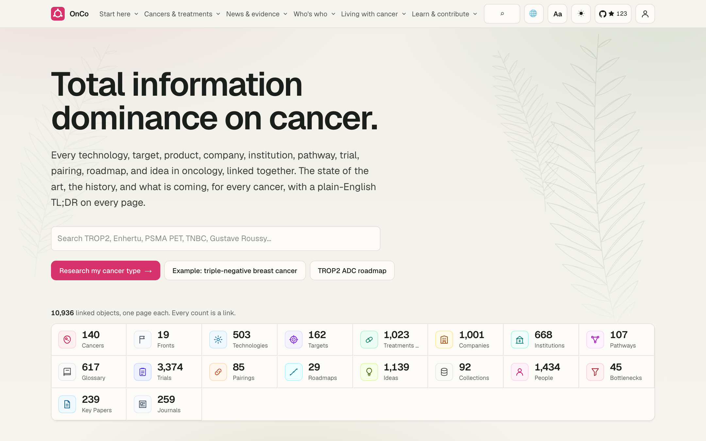Image resolution: width=706 pixels, height=441 pixels.
Task: Open the 45 Bottlenecks count
Action: (x=616, y=372)
